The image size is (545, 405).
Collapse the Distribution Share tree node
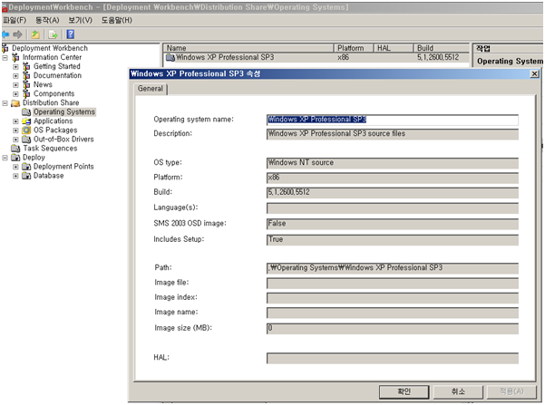[x=5, y=103]
